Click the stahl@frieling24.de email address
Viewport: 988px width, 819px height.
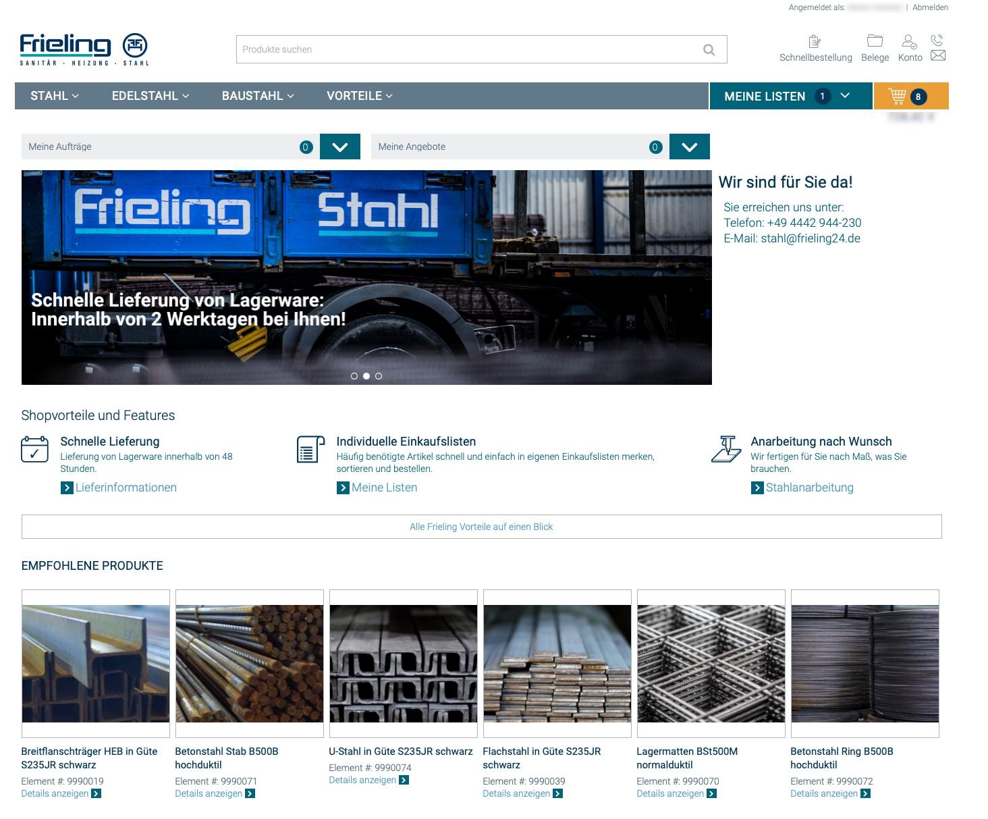(x=811, y=238)
